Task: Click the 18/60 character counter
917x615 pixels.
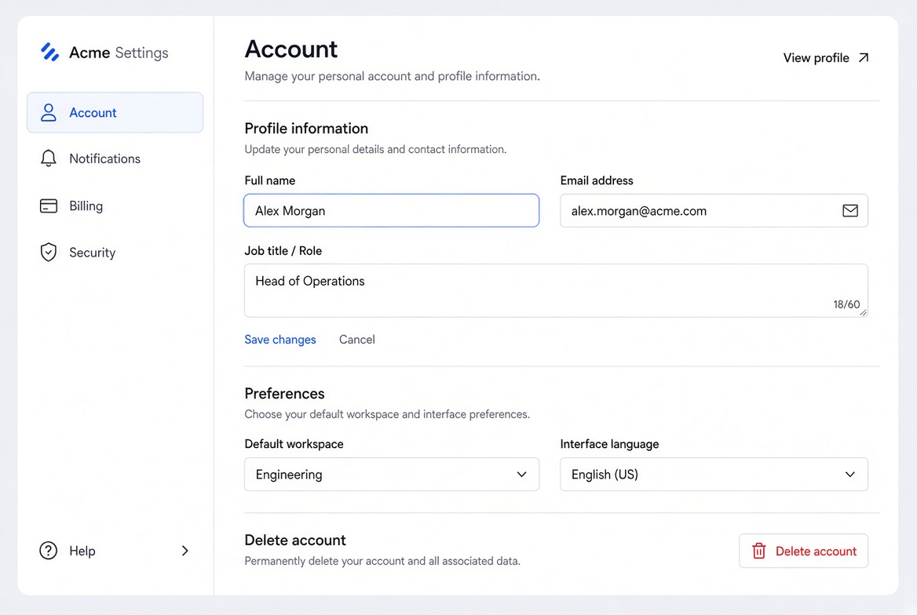Action: [846, 304]
